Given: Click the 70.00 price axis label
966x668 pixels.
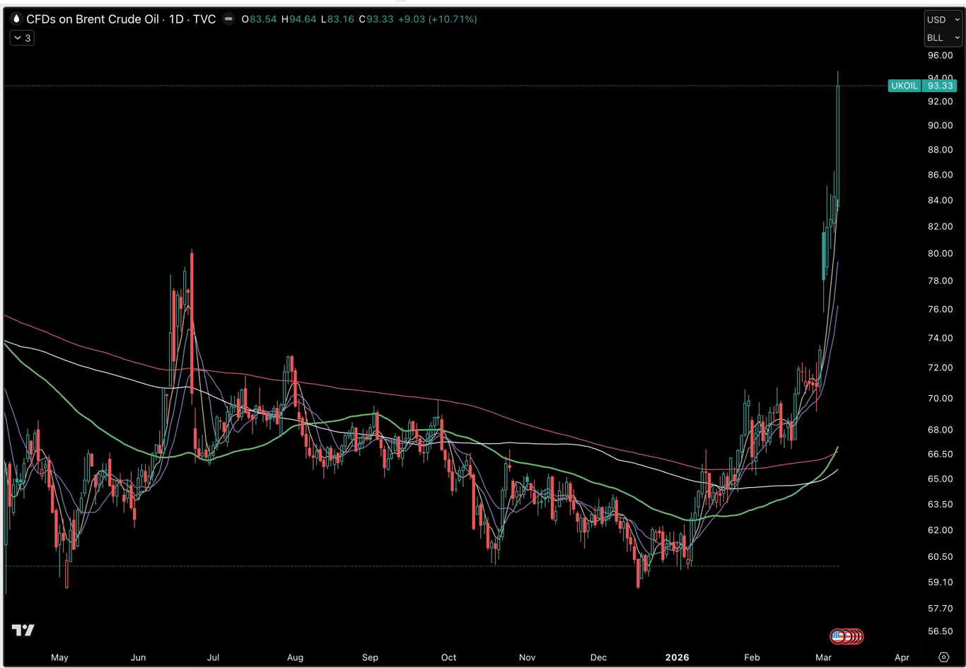Looking at the screenshot, I should 941,398.
